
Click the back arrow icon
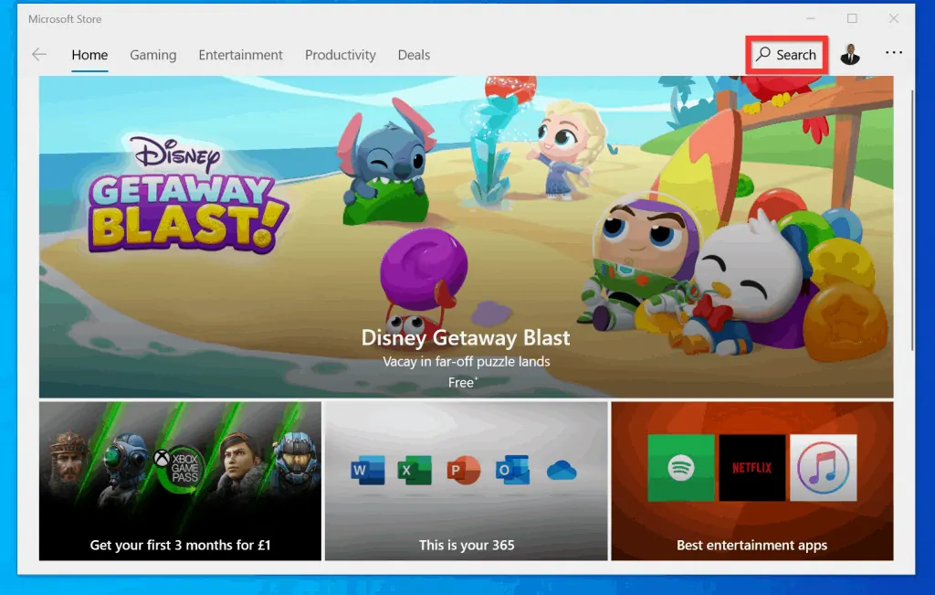(39, 55)
